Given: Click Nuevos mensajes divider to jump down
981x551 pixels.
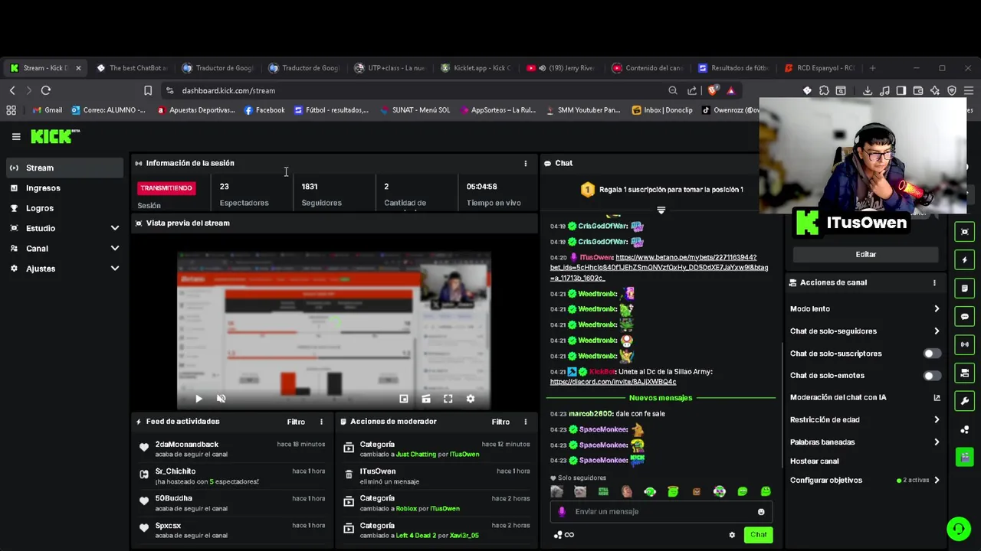Looking at the screenshot, I should pyautogui.click(x=660, y=398).
